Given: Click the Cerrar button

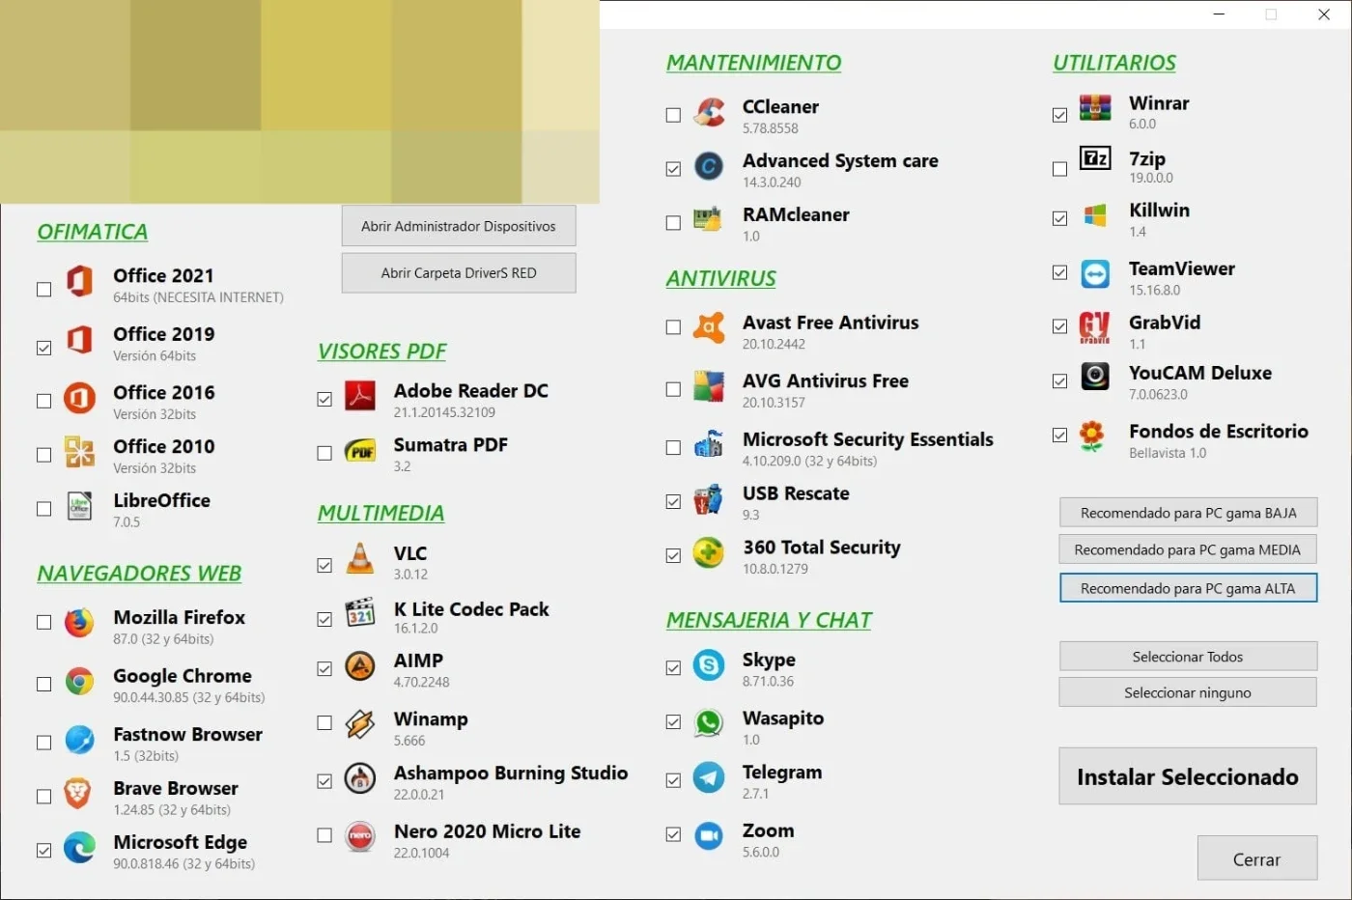Looking at the screenshot, I should [x=1257, y=858].
